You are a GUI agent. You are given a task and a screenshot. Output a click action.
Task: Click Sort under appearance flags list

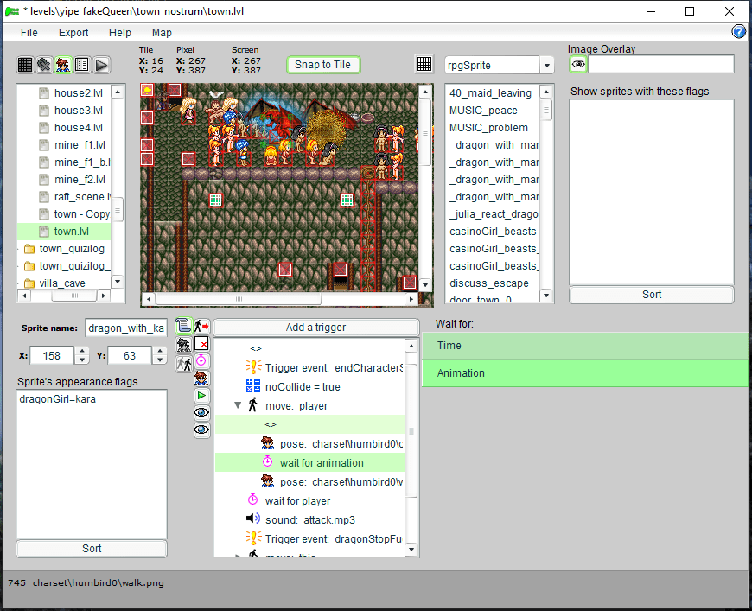(x=92, y=549)
